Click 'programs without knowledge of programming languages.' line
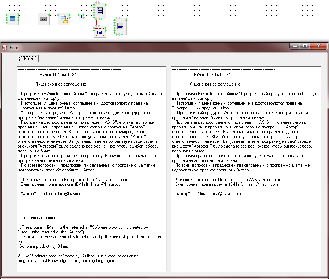Viewport: 329px width, 279px height. 66,261
